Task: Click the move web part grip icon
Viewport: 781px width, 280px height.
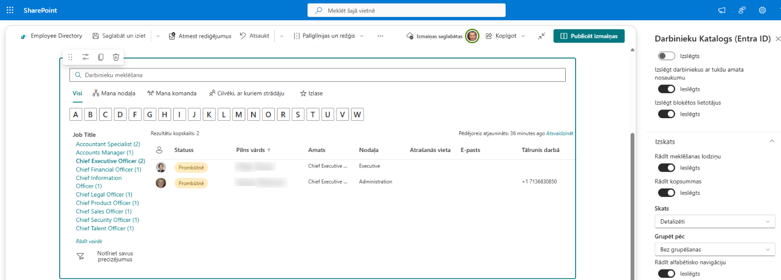Action: click(71, 57)
